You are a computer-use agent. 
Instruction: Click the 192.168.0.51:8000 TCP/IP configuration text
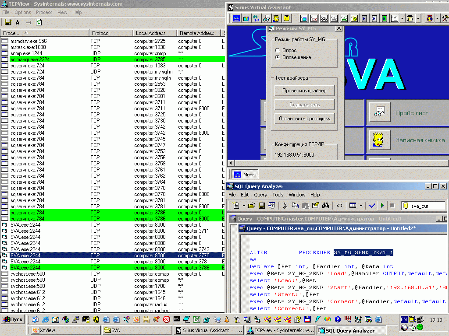pyautogui.click(x=294, y=155)
